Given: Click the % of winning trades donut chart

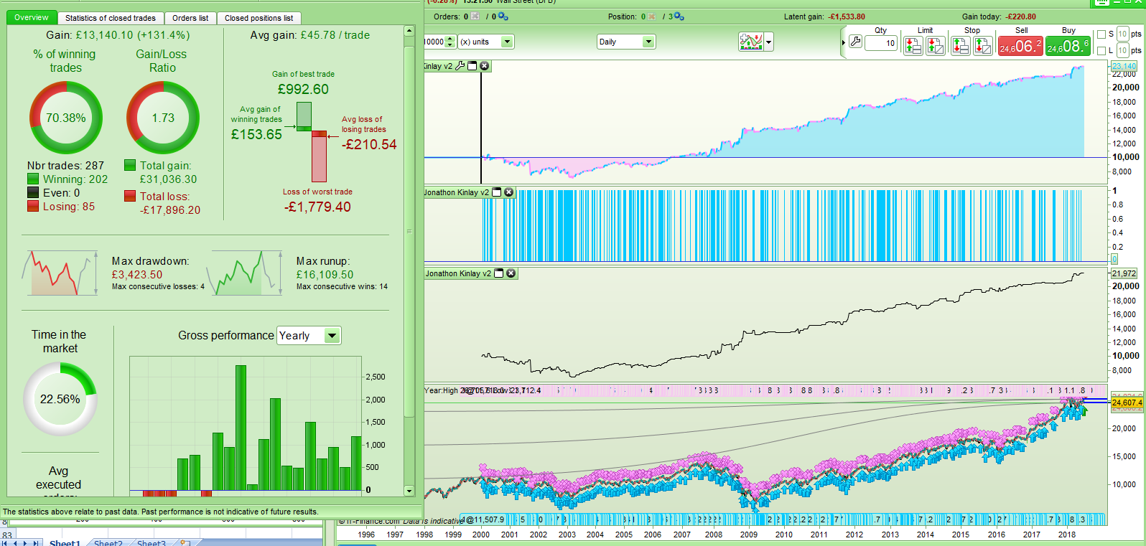Looking at the screenshot, I should coord(66,118).
